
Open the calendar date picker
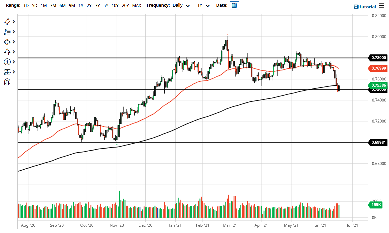(234, 5)
